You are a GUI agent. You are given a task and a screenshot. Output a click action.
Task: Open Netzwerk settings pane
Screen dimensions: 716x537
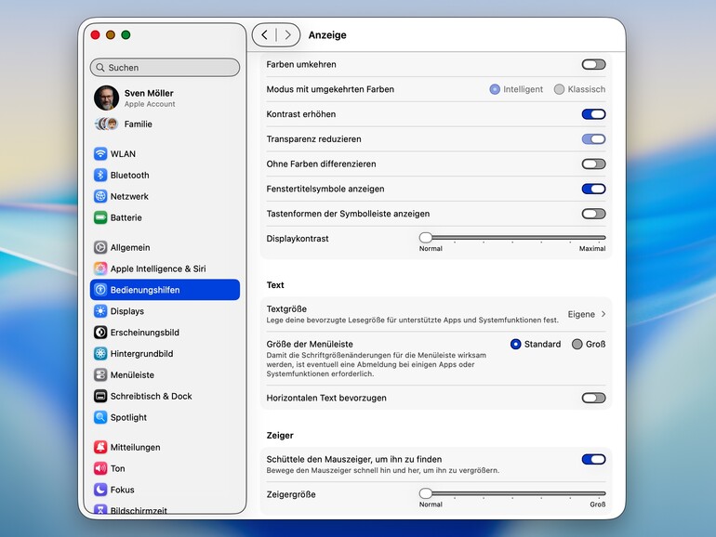[x=165, y=196]
